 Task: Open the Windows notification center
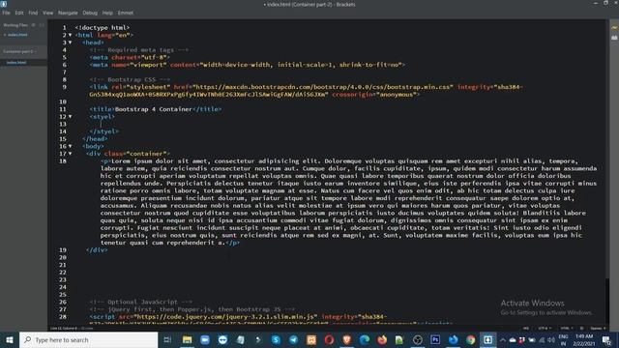pyautogui.click(x=606, y=339)
